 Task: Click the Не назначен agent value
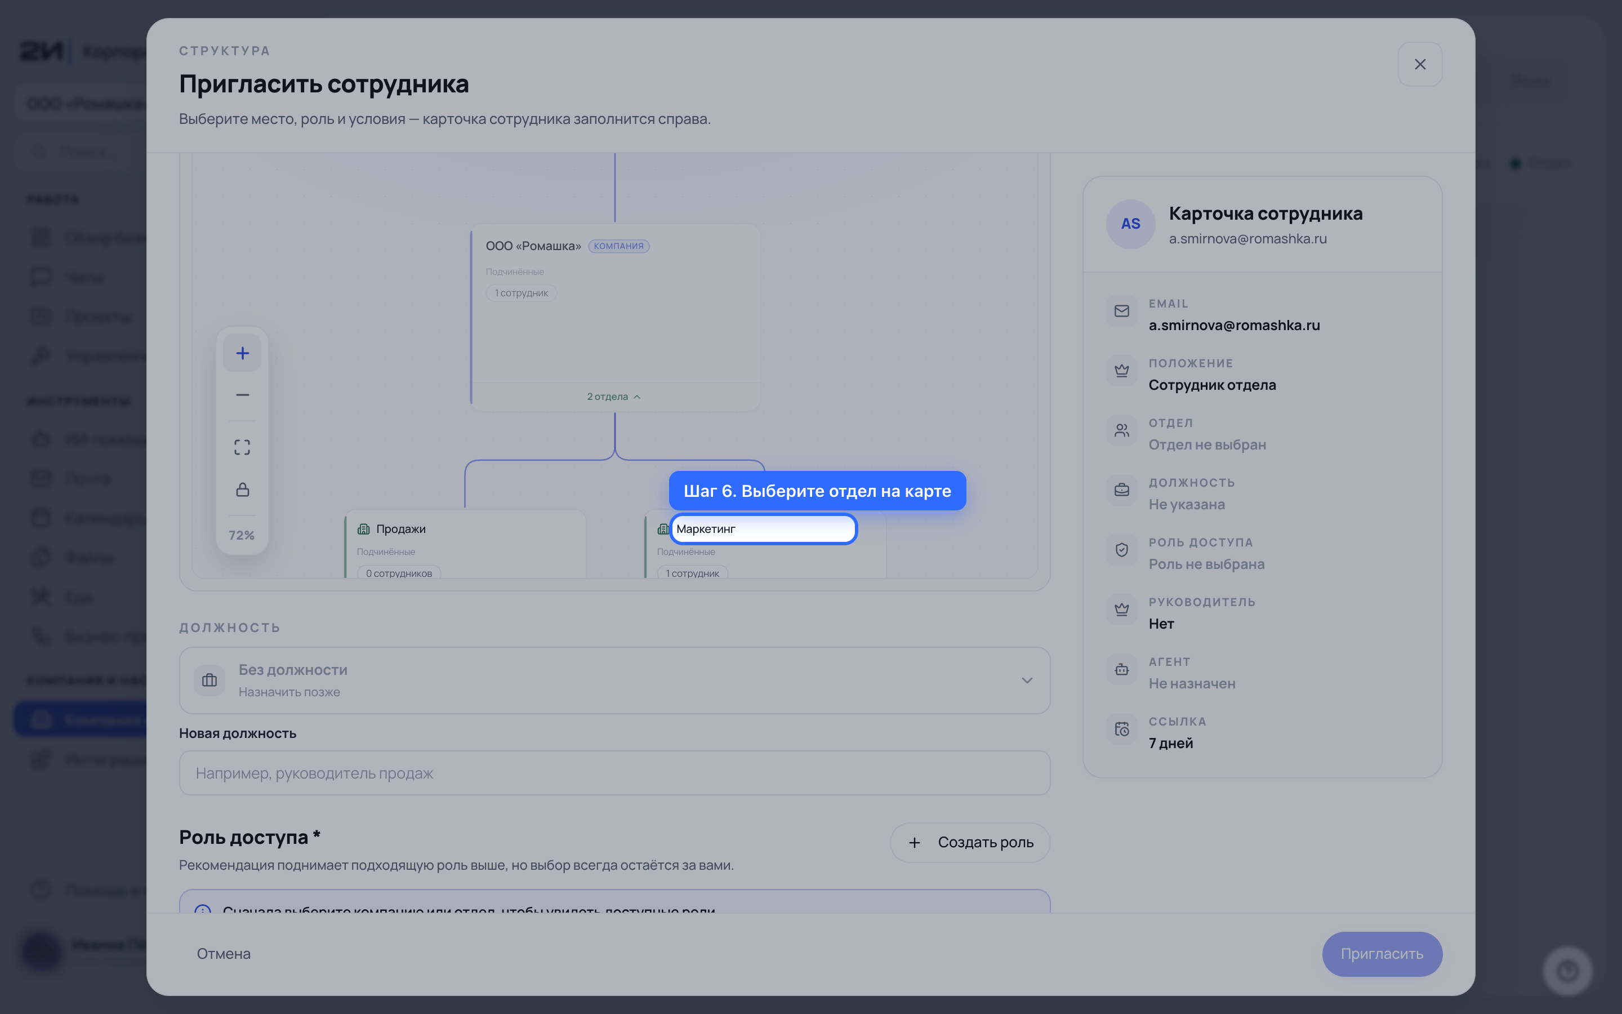[x=1192, y=683]
